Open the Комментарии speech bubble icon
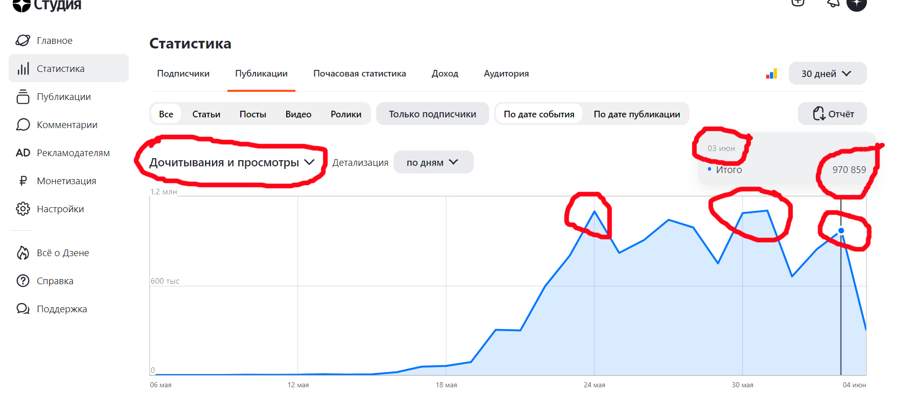Viewport: 916px width, 399px height. click(23, 124)
